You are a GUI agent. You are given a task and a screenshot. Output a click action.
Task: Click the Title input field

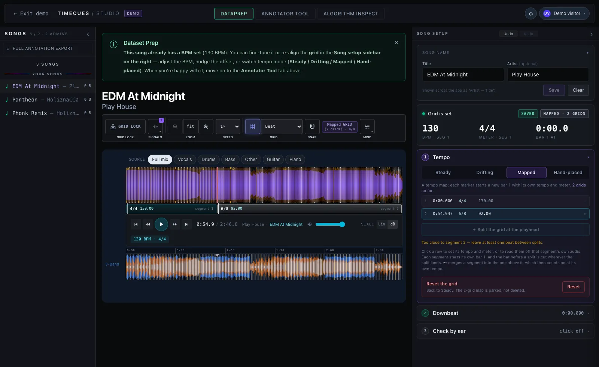coord(463,75)
